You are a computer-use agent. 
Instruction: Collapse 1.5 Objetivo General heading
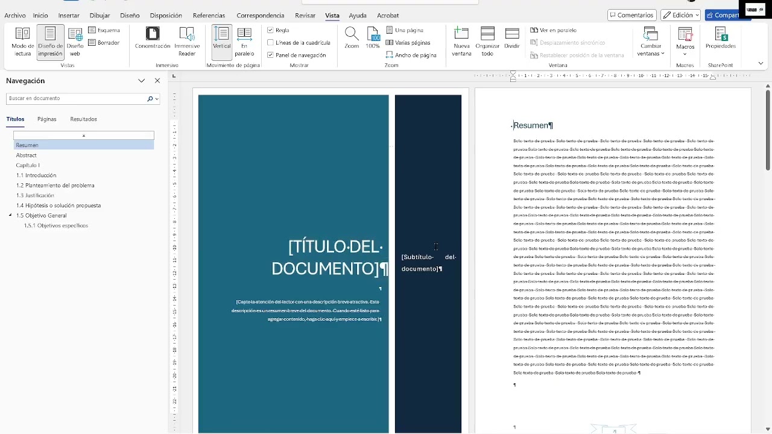click(10, 215)
